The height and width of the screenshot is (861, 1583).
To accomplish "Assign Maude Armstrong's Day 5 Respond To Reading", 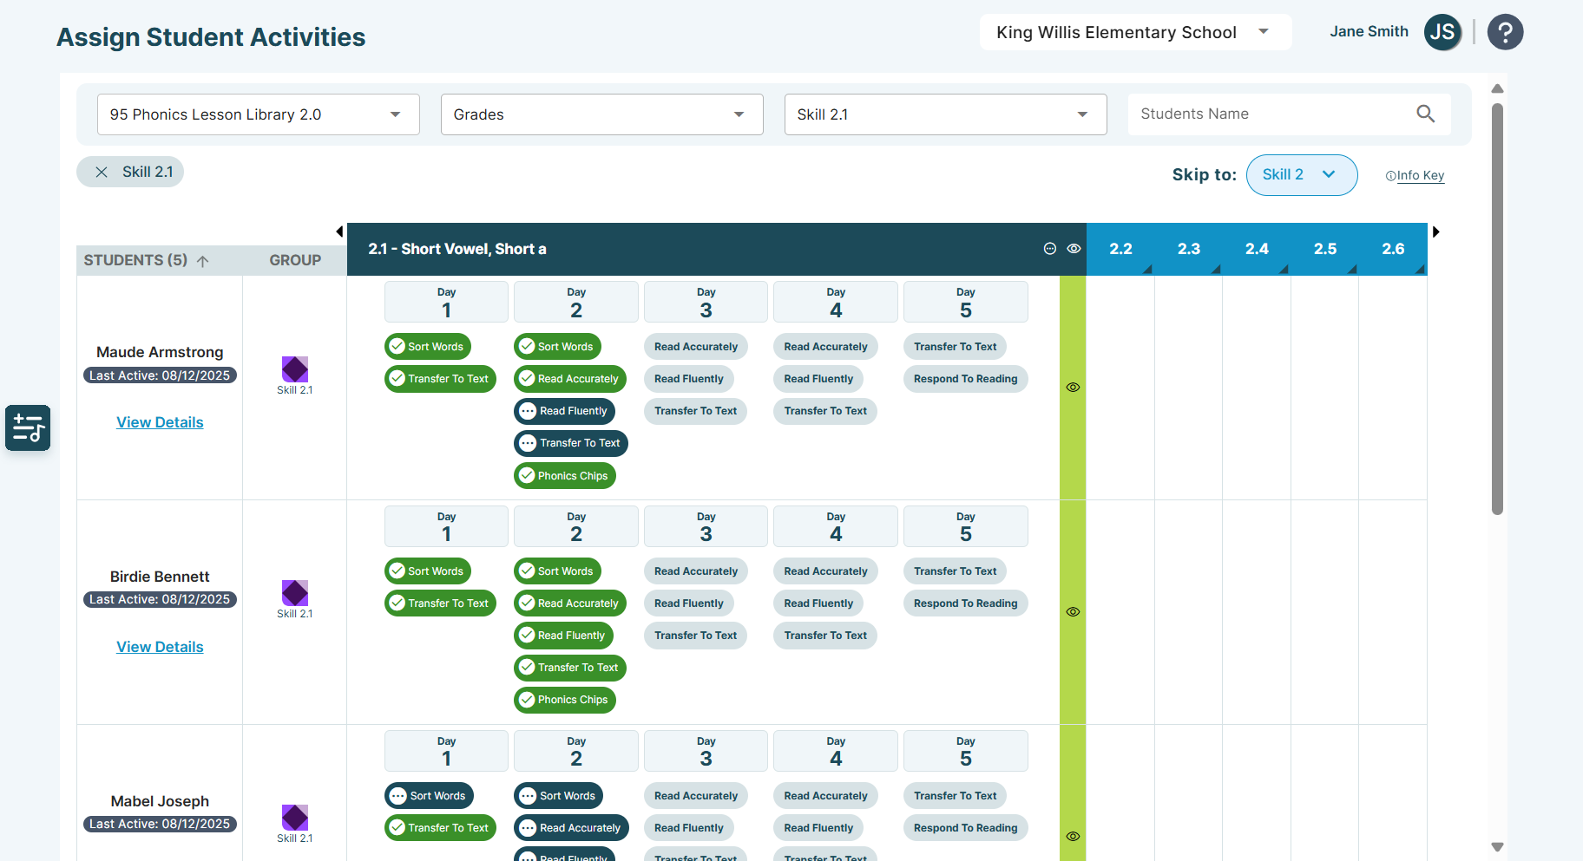I will (x=965, y=379).
